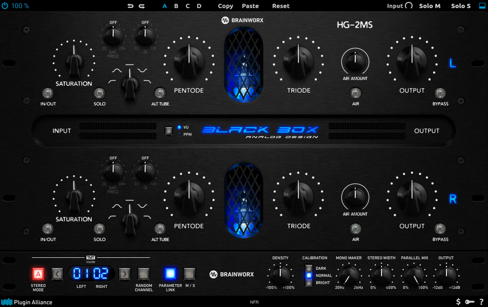Viewport: 488px width, 307px height.
Task: Click the PARALLEL MIX knob
Action: [414, 275]
